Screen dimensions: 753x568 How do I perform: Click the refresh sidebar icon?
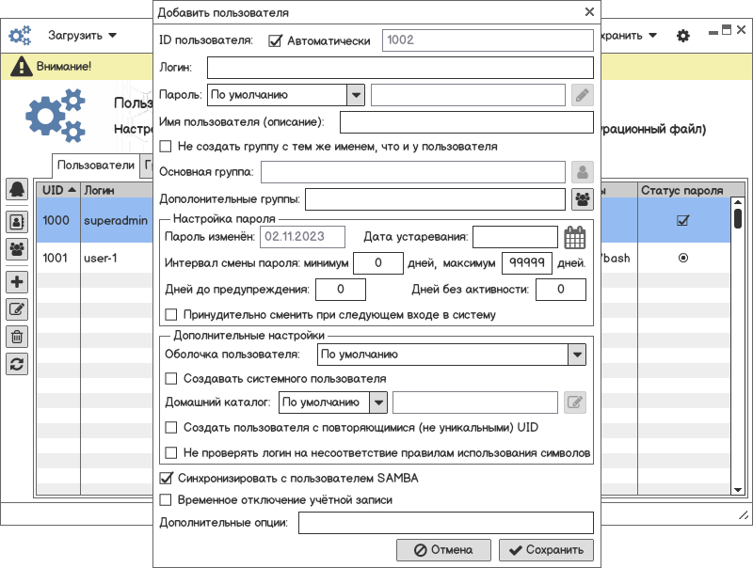pyautogui.click(x=17, y=364)
